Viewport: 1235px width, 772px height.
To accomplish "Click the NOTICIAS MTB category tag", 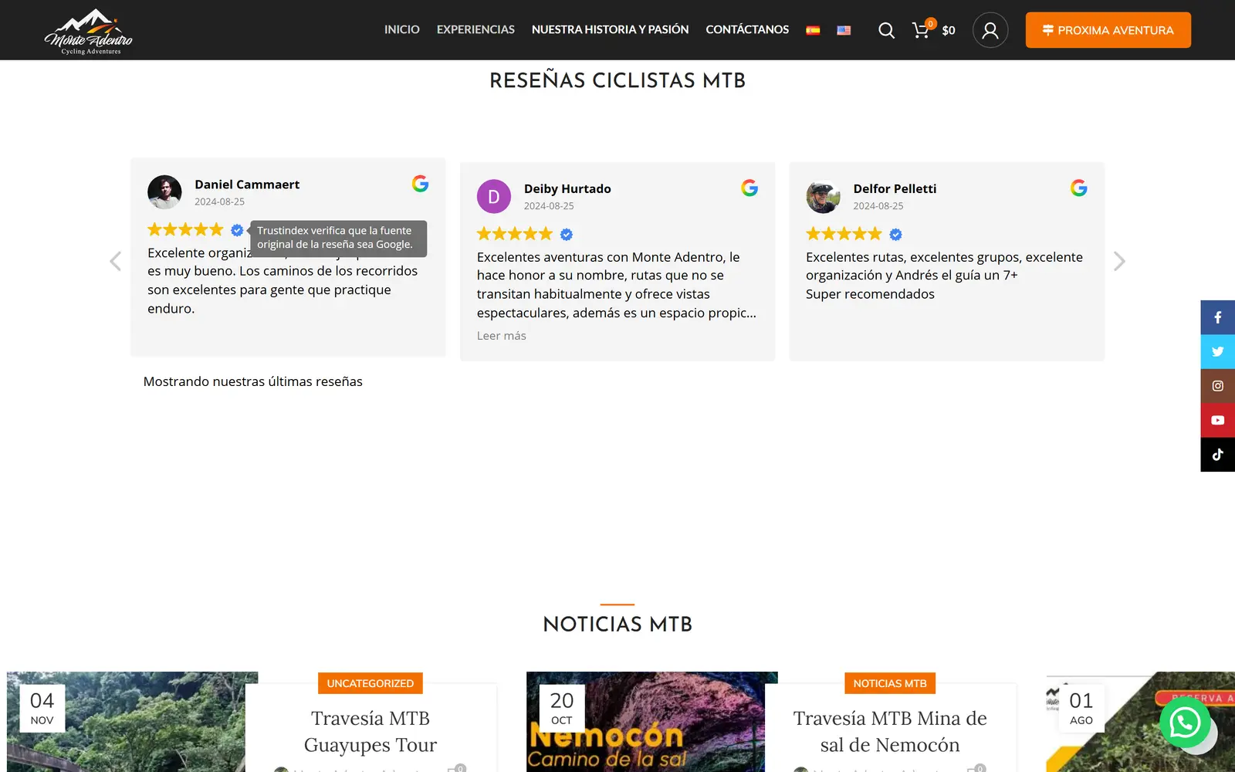I will (890, 683).
